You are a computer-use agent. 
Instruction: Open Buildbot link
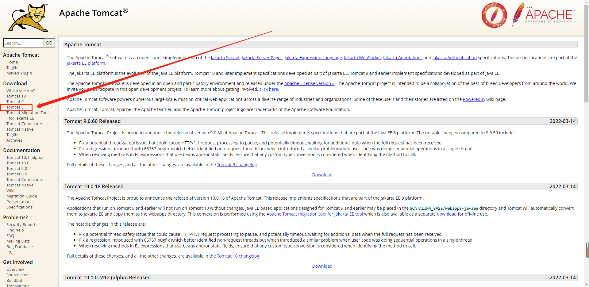coord(14,280)
